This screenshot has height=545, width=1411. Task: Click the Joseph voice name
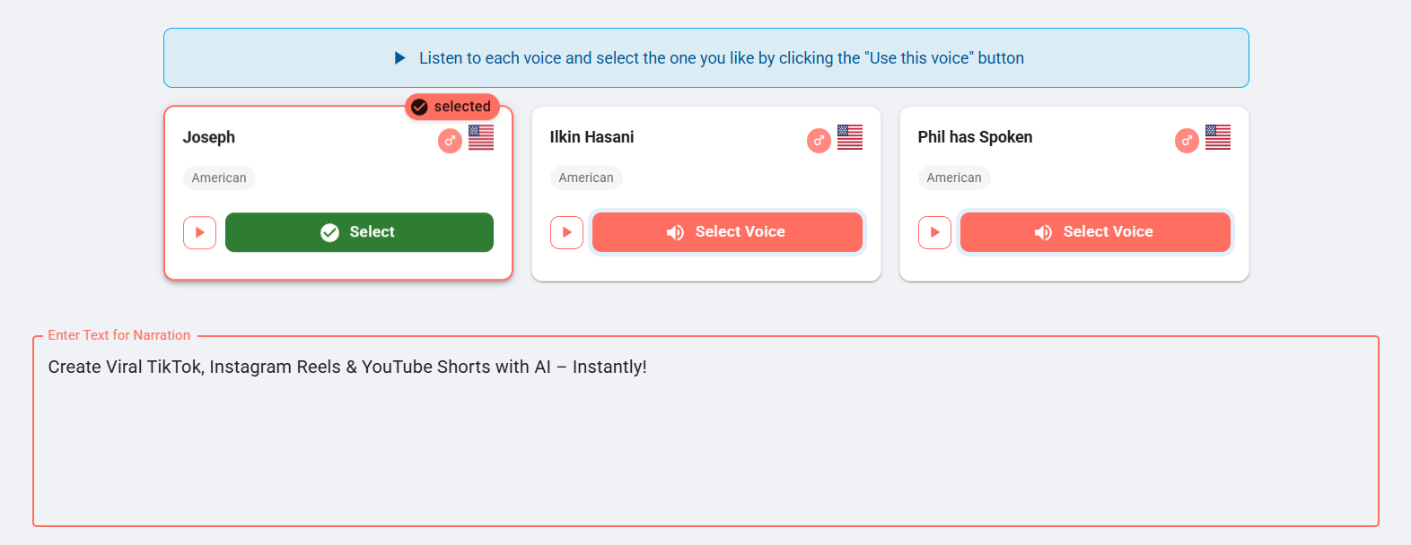(x=209, y=137)
